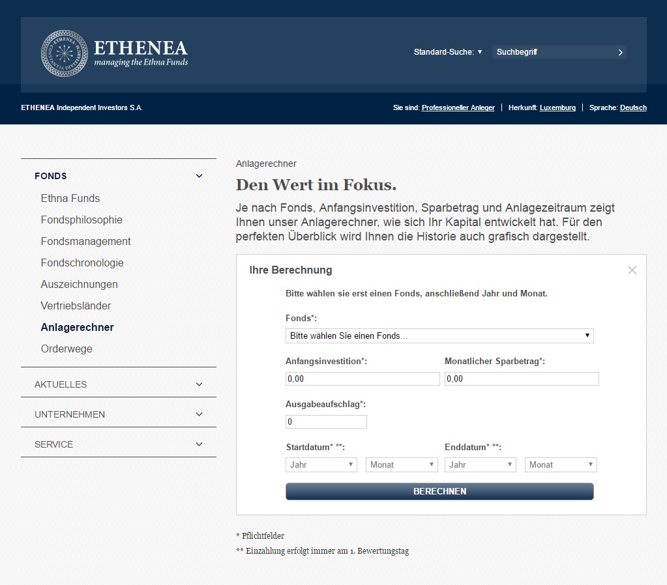Open Fondsmanagement menu item
The width and height of the screenshot is (667, 585).
[86, 241]
